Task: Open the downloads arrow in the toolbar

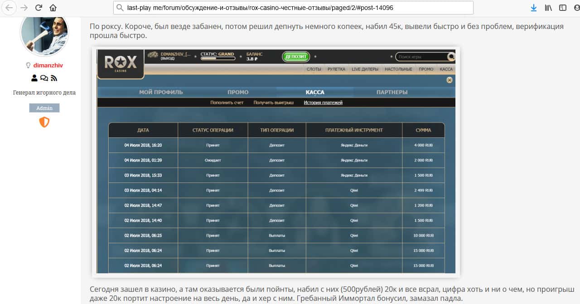Action: coord(534,8)
